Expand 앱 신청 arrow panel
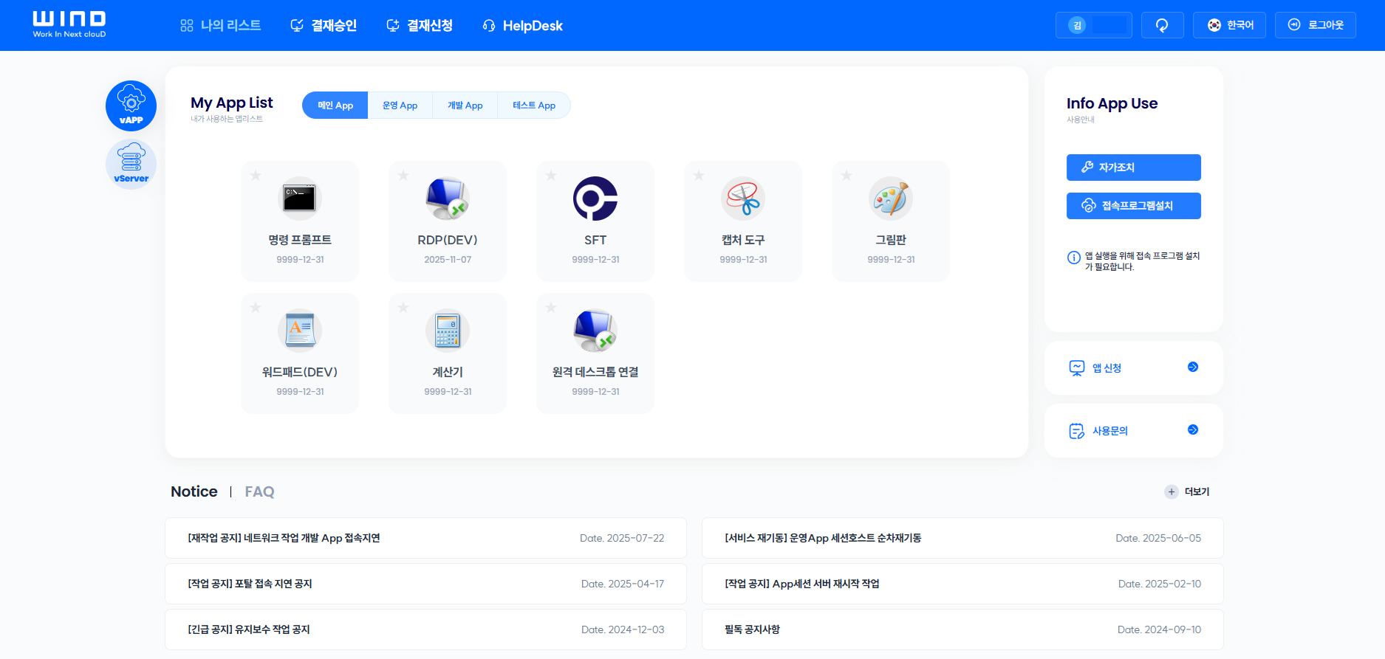 [1192, 368]
